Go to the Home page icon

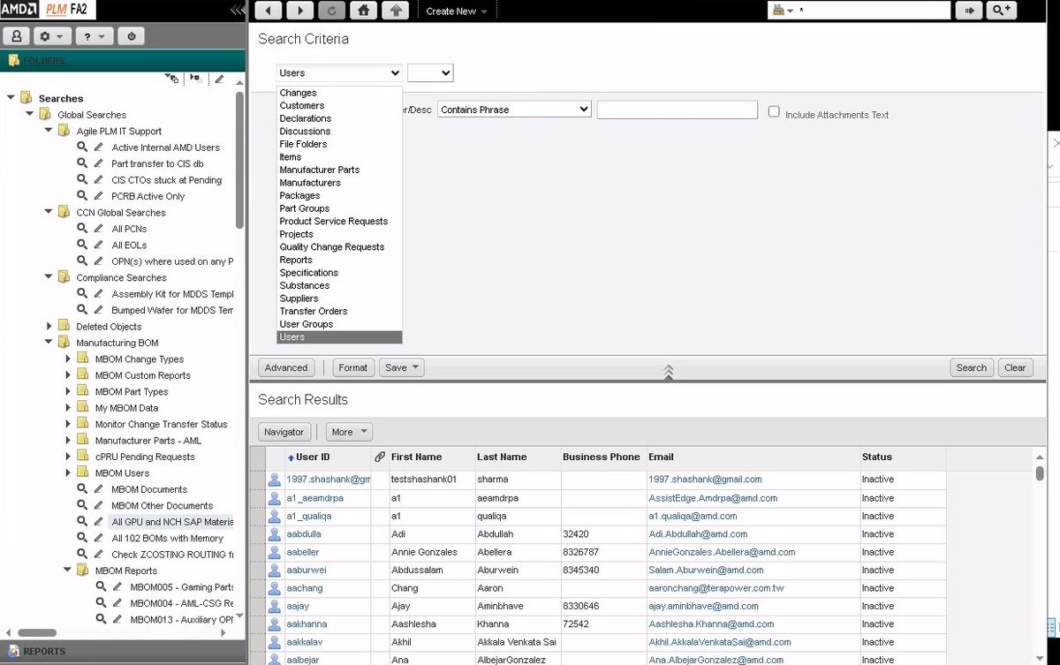[362, 11]
